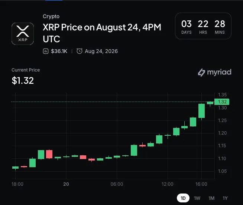
Task: Click the $1.32 current price value
Action: click(x=23, y=80)
